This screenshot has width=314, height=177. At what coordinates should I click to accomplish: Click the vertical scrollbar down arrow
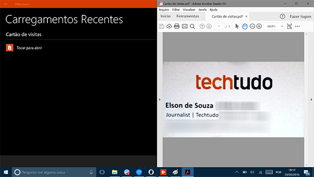[x=306, y=165]
